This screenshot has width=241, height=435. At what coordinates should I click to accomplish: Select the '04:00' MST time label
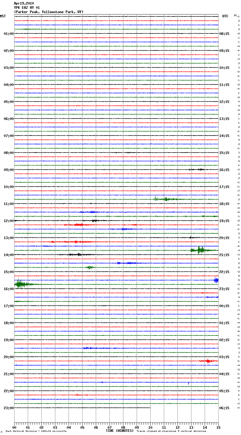[x=9, y=85]
